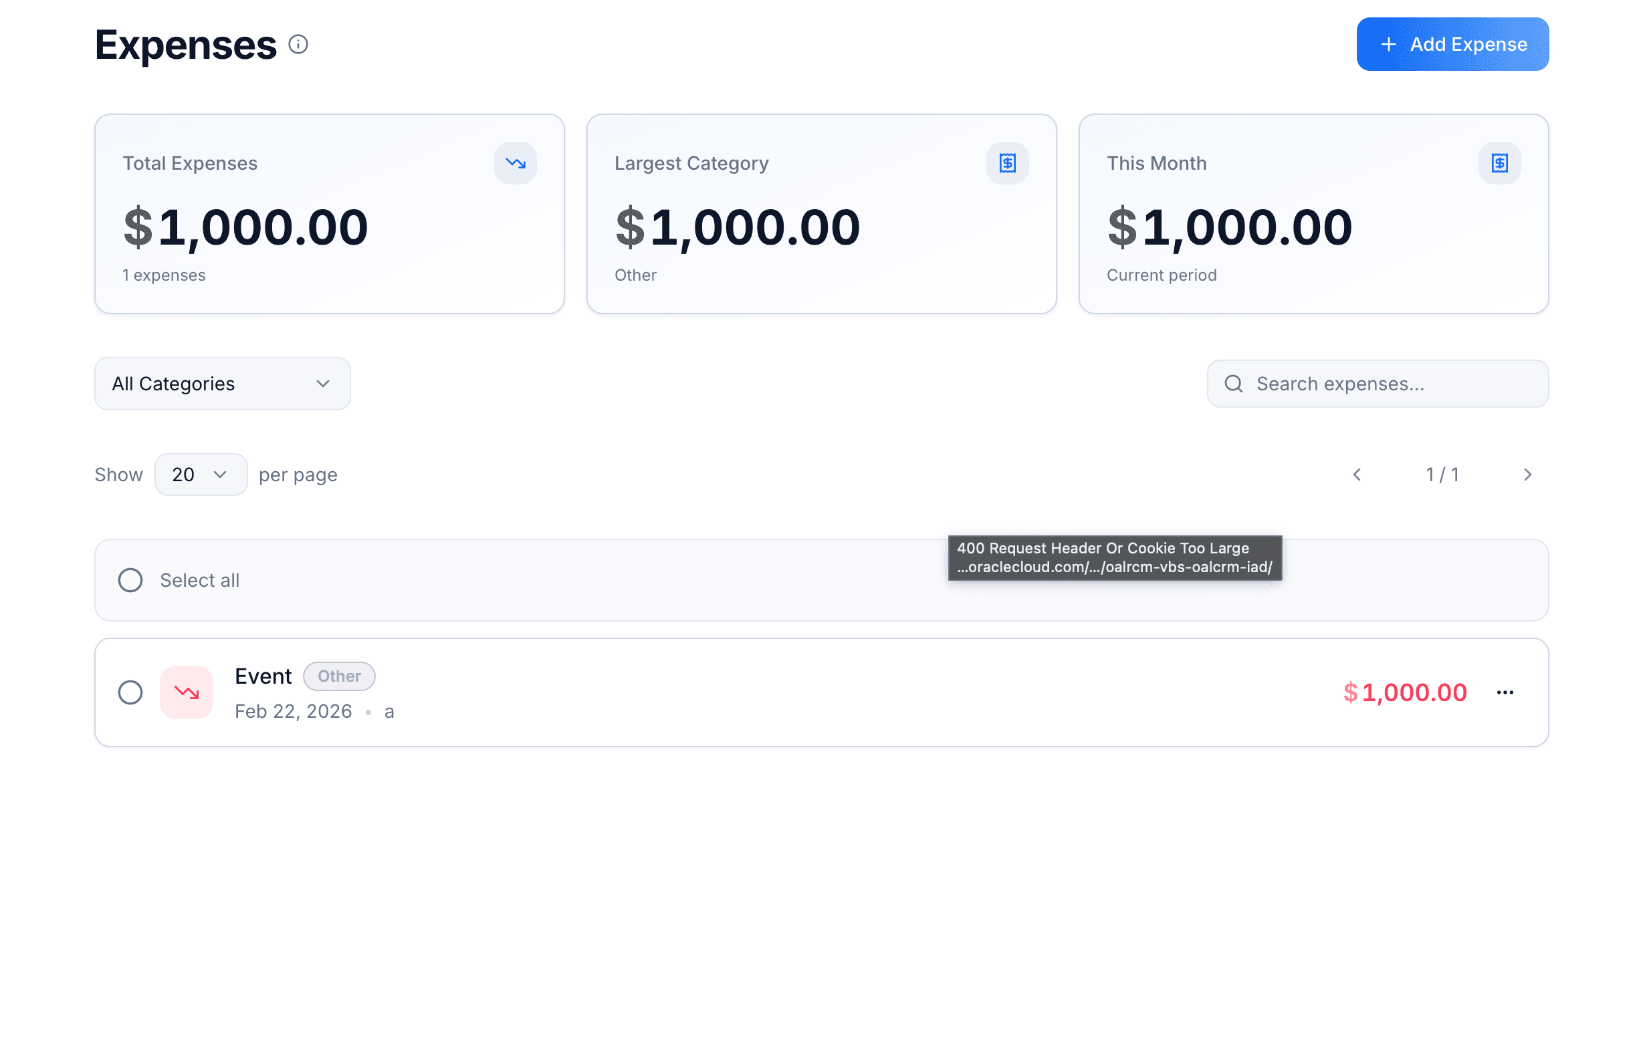Click the search magnifier icon in search field
Image resolution: width=1645 pixels, height=1056 pixels.
coord(1234,384)
